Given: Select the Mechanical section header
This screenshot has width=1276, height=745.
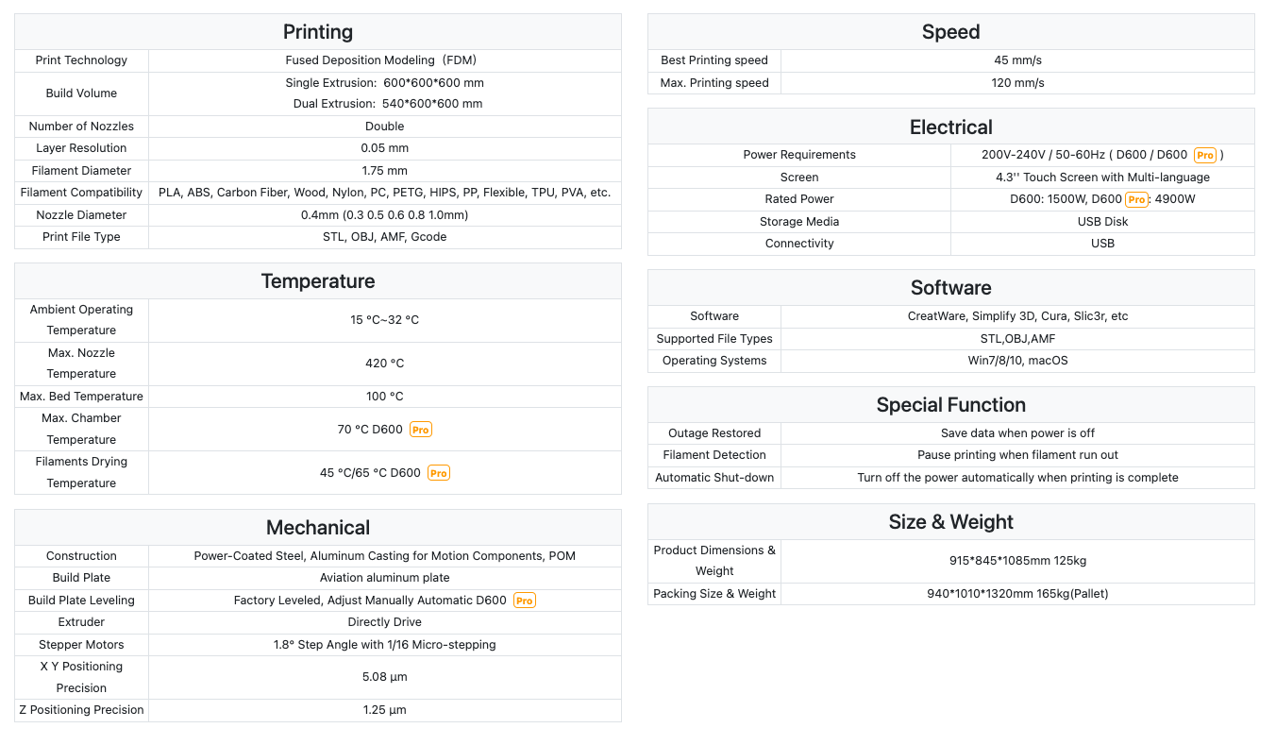Looking at the screenshot, I should point(318,528).
